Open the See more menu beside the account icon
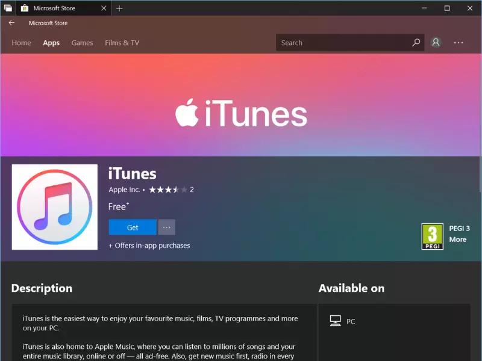482x361 pixels. click(x=459, y=43)
